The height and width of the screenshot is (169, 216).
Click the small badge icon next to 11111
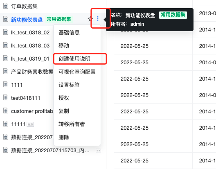(x=30, y=124)
